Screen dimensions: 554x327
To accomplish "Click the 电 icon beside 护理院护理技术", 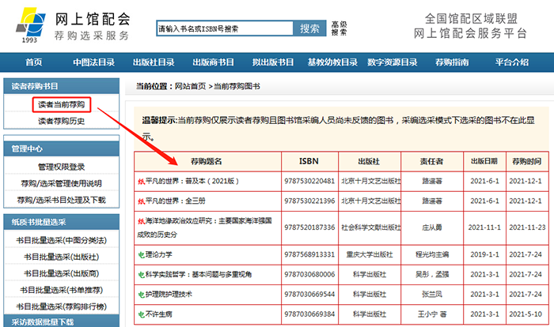I will [x=141, y=294].
